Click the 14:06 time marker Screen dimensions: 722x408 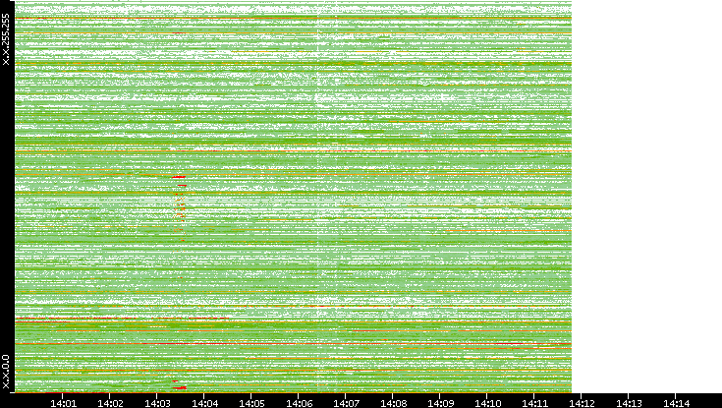[x=299, y=401]
